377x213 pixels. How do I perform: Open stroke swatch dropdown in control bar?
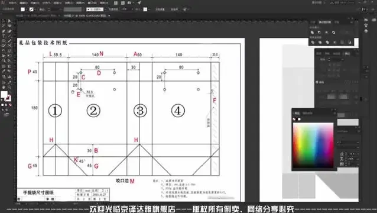35,9
